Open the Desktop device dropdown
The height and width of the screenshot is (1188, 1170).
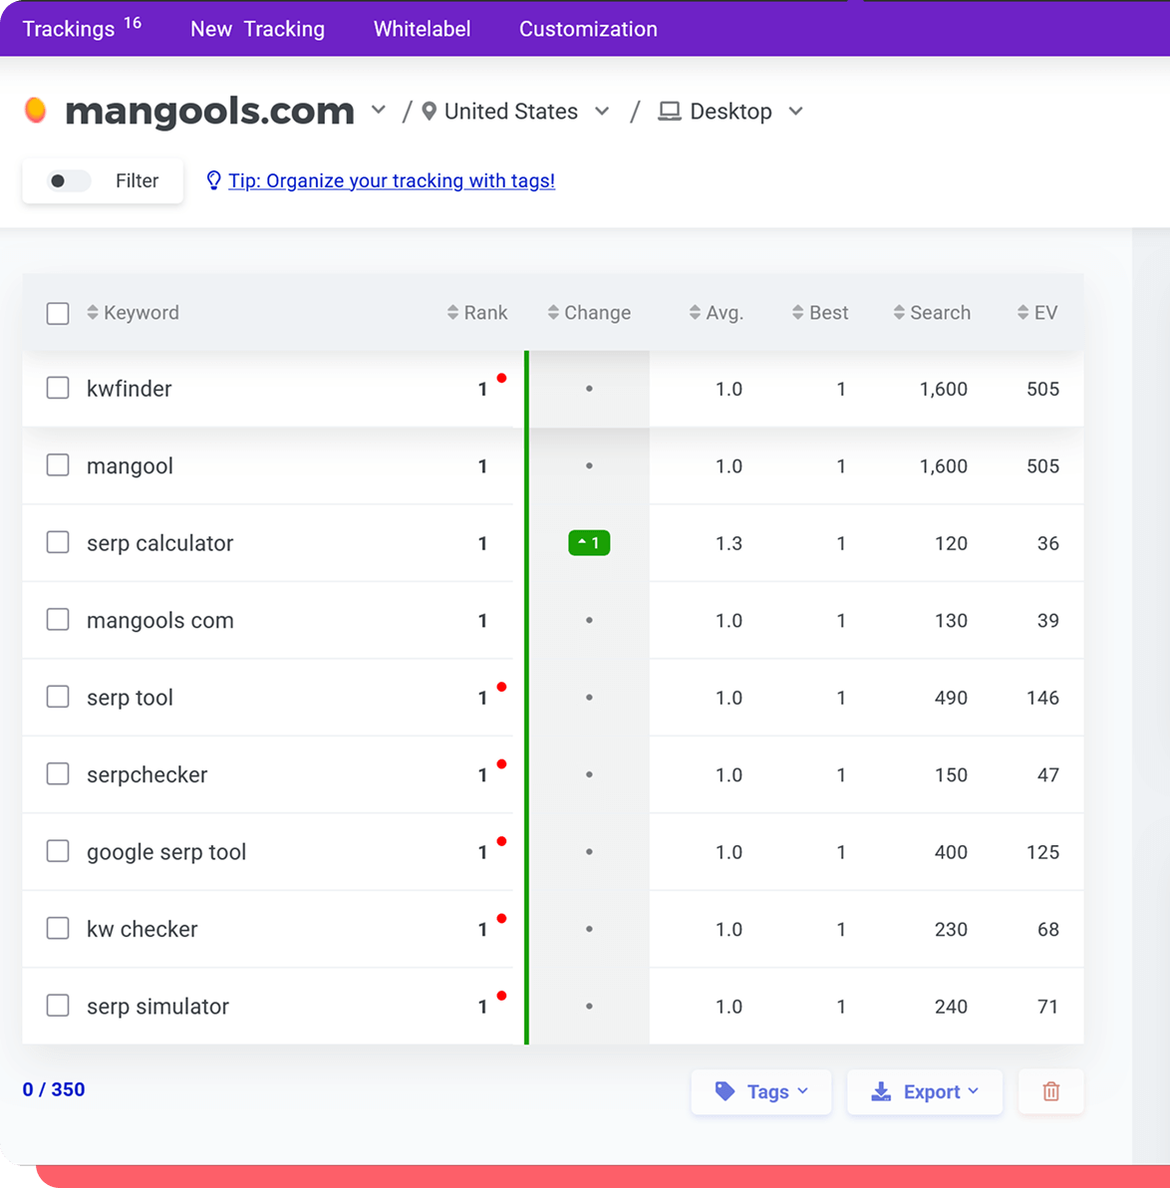(x=795, y=111)
